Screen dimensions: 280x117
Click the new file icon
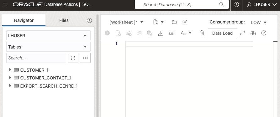click(156, 22)
